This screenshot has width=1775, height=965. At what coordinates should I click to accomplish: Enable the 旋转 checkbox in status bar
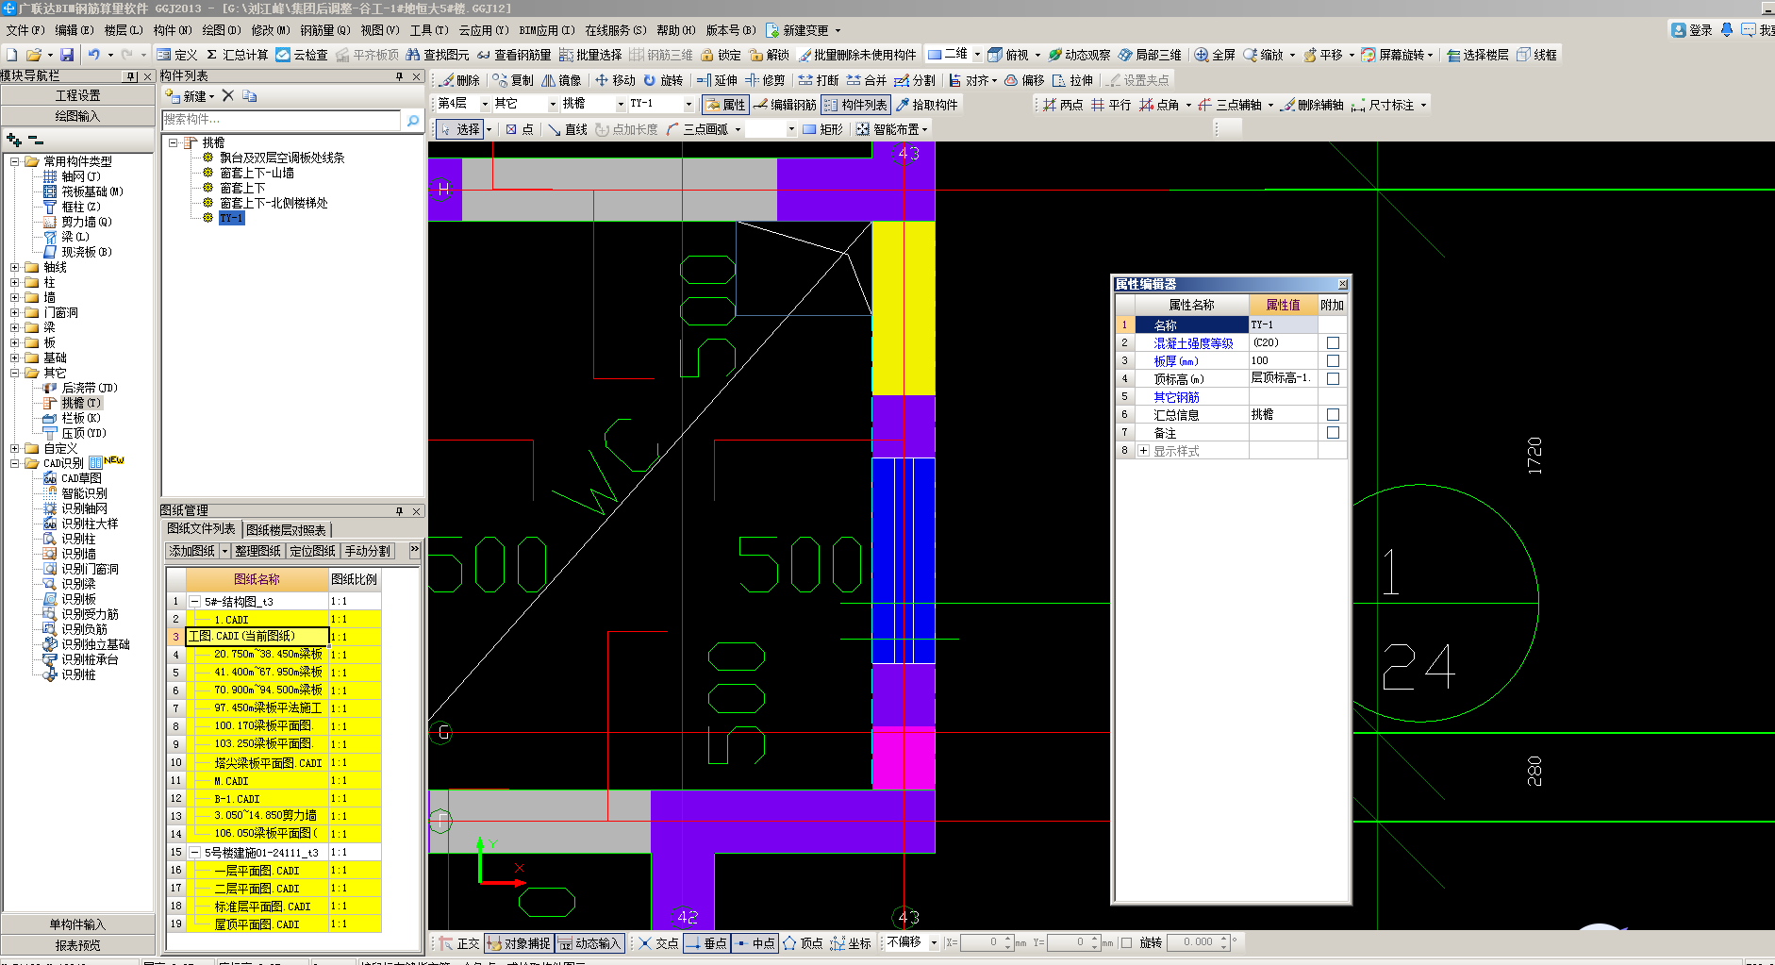1126,942
